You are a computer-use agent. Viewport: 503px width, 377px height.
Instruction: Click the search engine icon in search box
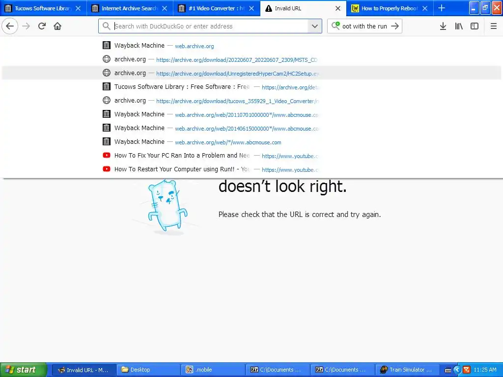(335, 26)
